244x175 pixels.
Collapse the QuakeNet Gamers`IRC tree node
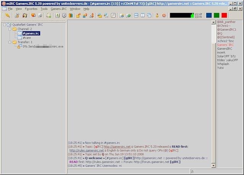click(x=5, y=24)
